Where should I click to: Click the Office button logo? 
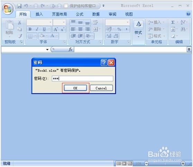tap(8, 9)
